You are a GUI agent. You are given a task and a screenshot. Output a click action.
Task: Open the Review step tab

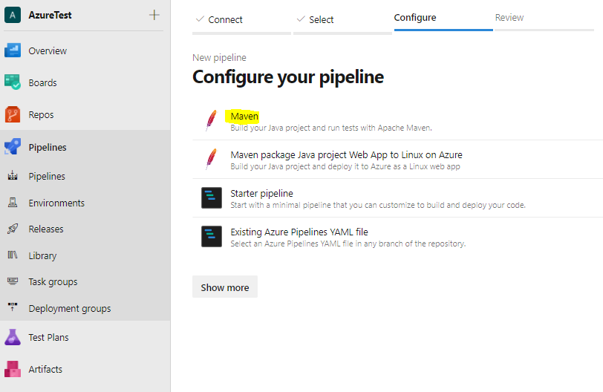(509, 18)
